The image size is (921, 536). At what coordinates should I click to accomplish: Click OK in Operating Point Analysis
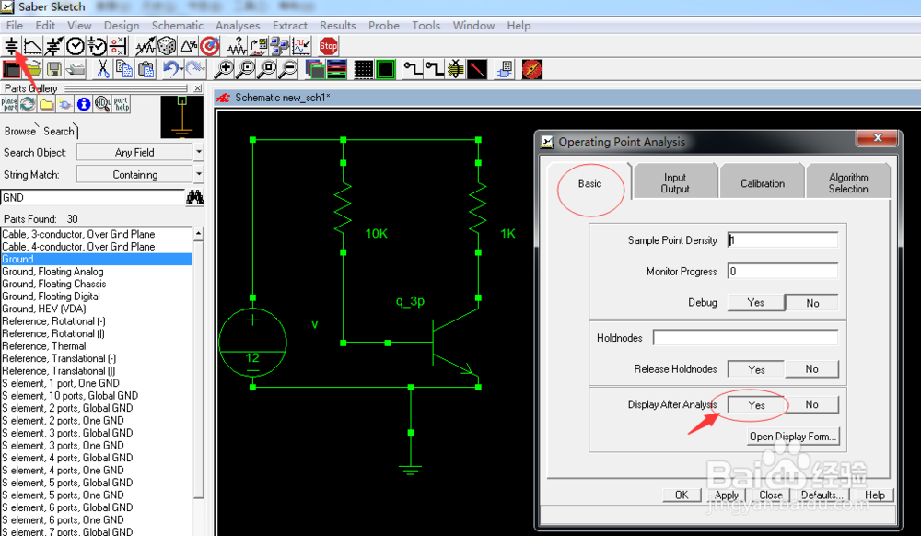pos(682,495)
